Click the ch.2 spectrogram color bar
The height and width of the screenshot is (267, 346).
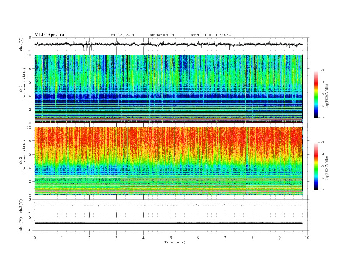click(x=316, y=166)
